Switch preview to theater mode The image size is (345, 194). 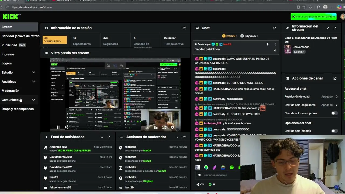tap(156, 127)
